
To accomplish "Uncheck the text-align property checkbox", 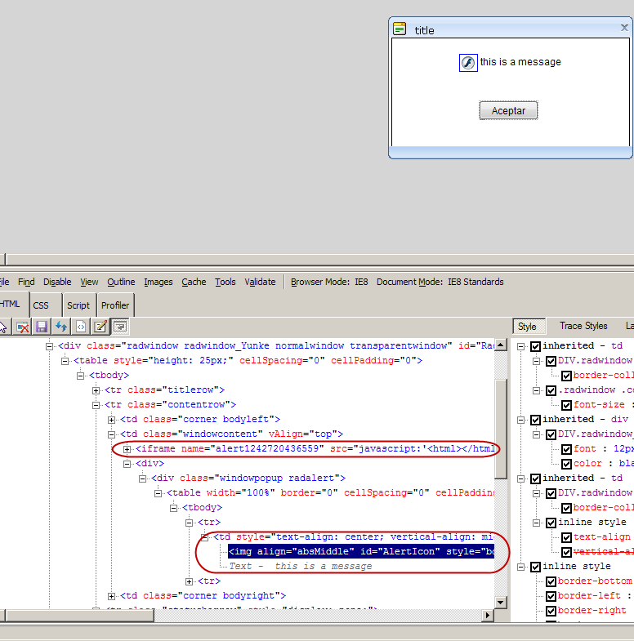I will point(566,538).
